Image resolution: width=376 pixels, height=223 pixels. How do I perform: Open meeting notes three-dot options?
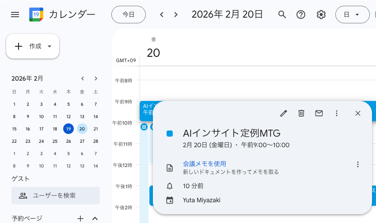358,164
